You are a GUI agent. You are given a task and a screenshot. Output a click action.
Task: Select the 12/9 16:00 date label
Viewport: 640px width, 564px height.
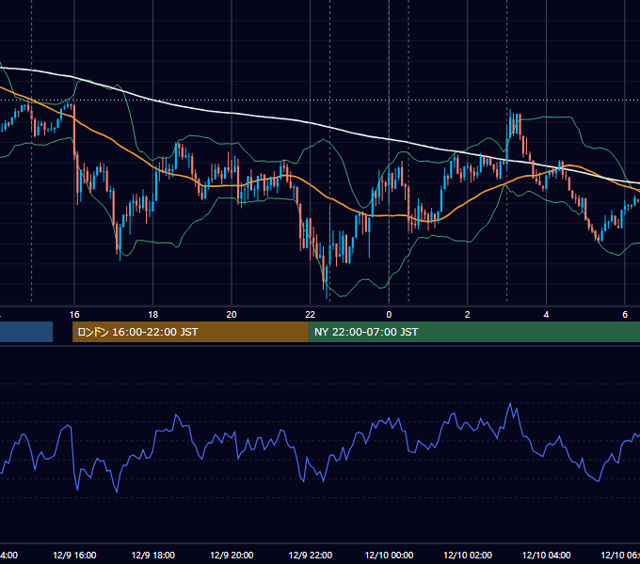tap(74, 555)
